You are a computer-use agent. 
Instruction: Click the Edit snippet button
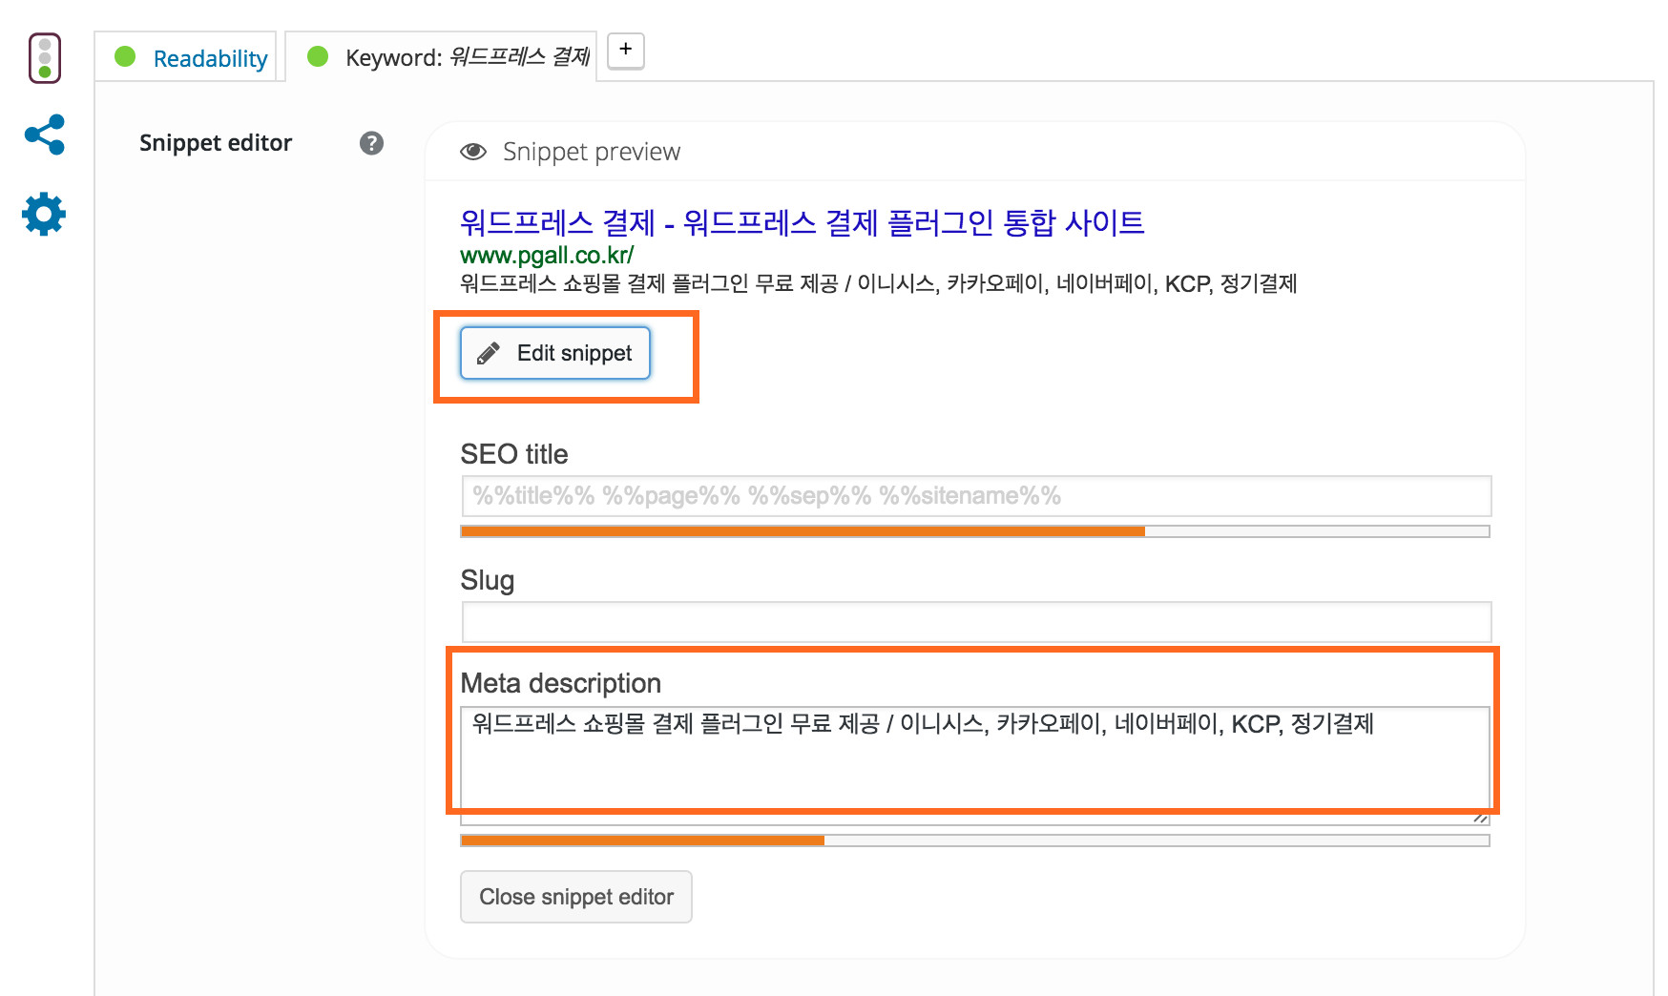555,353
